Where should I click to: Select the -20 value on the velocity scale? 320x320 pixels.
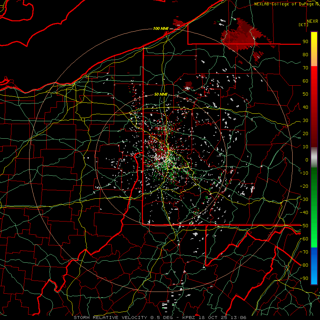pyautogui.click(x=304, y=186)
